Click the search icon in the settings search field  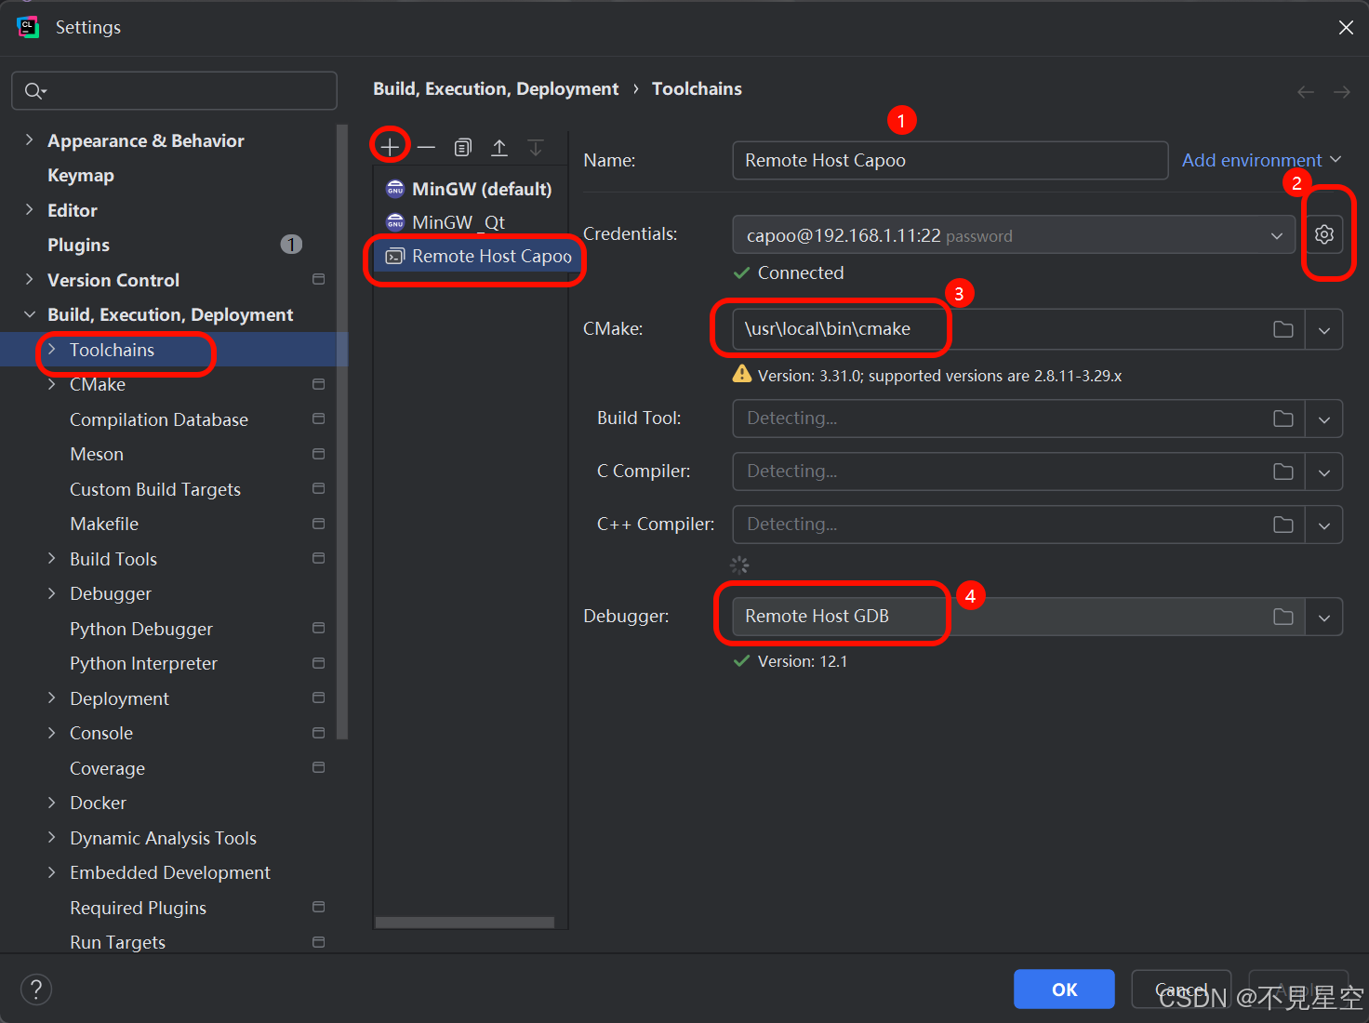point(34,90)
